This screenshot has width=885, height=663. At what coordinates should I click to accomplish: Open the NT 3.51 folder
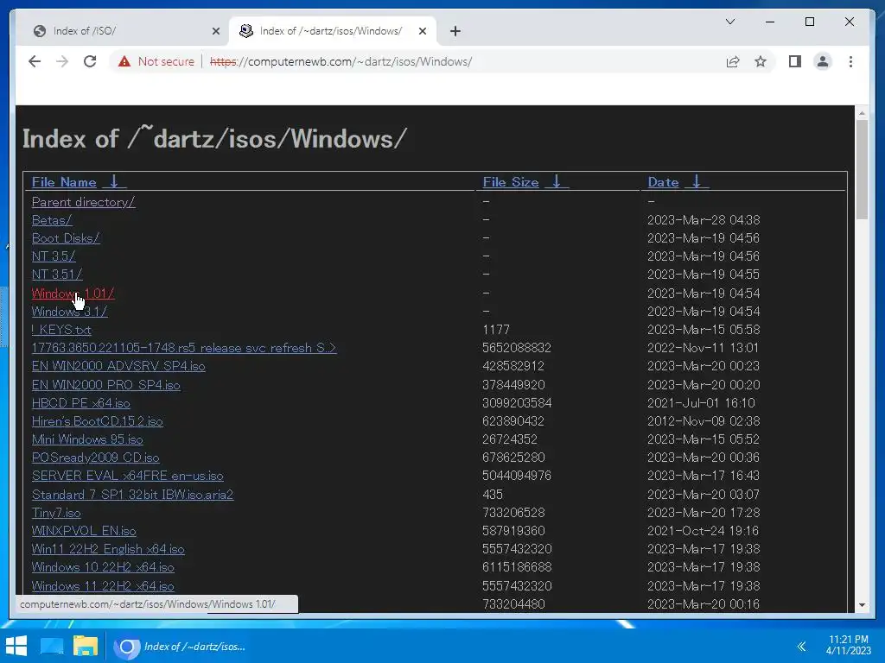tap(57, 274)
